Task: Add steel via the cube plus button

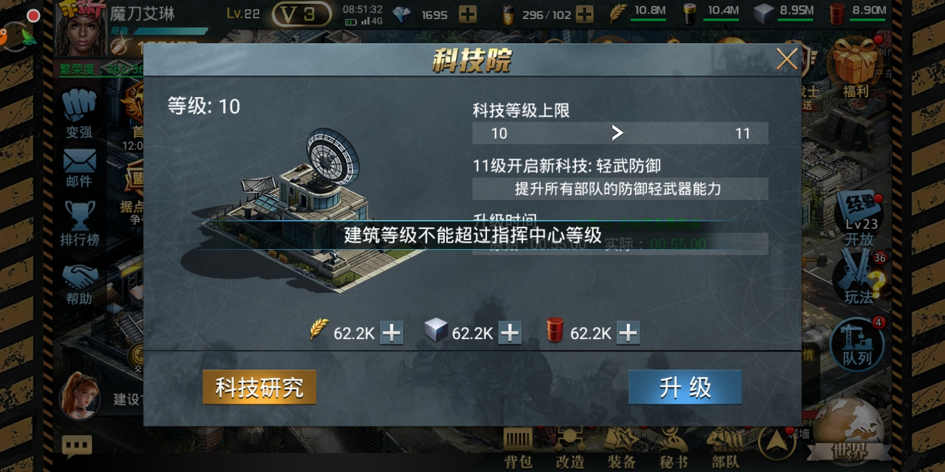Action: (x=510, y=333)
